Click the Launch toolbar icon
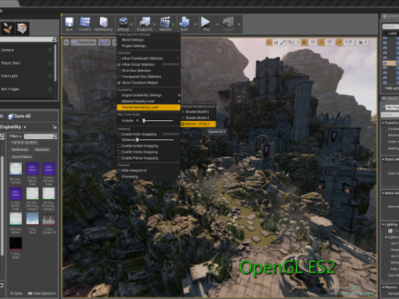 [228, 22]
